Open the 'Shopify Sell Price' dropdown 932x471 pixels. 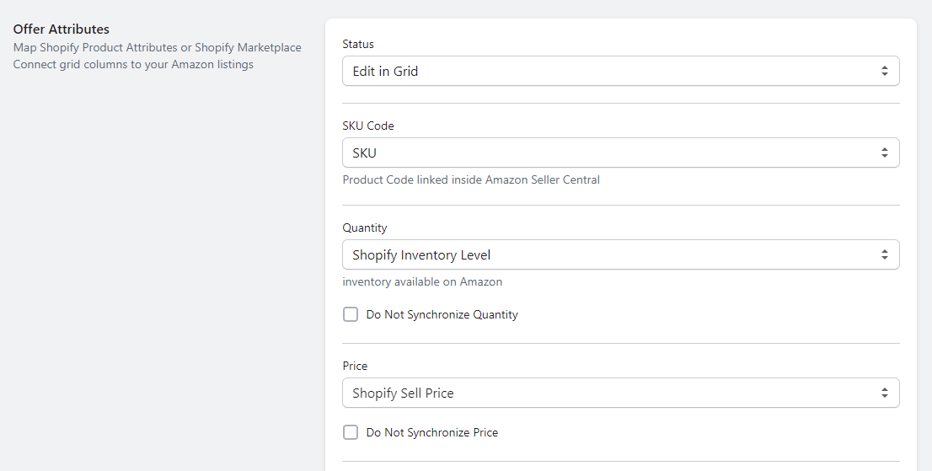pos(620,393)
